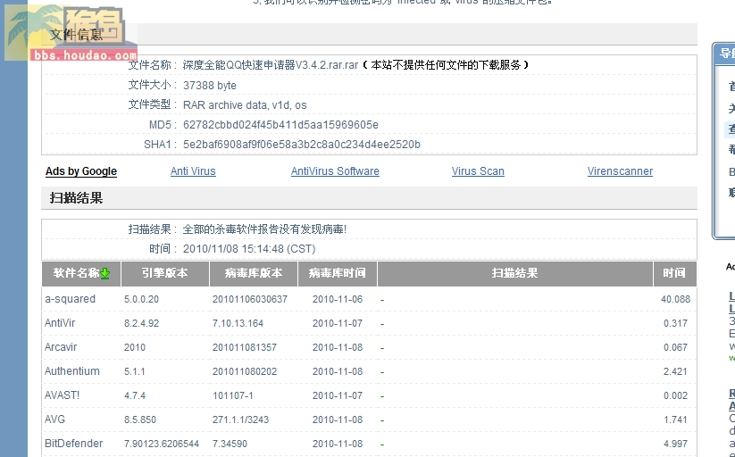Sort by 病毒库版本 column header
This screenshot has width=735, height=457.
(x=254, y=273)
